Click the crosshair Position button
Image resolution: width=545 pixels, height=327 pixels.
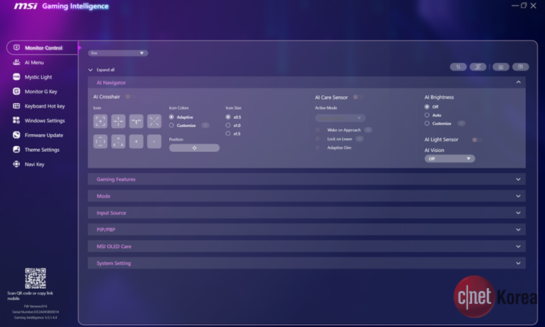tap(194, 148)
